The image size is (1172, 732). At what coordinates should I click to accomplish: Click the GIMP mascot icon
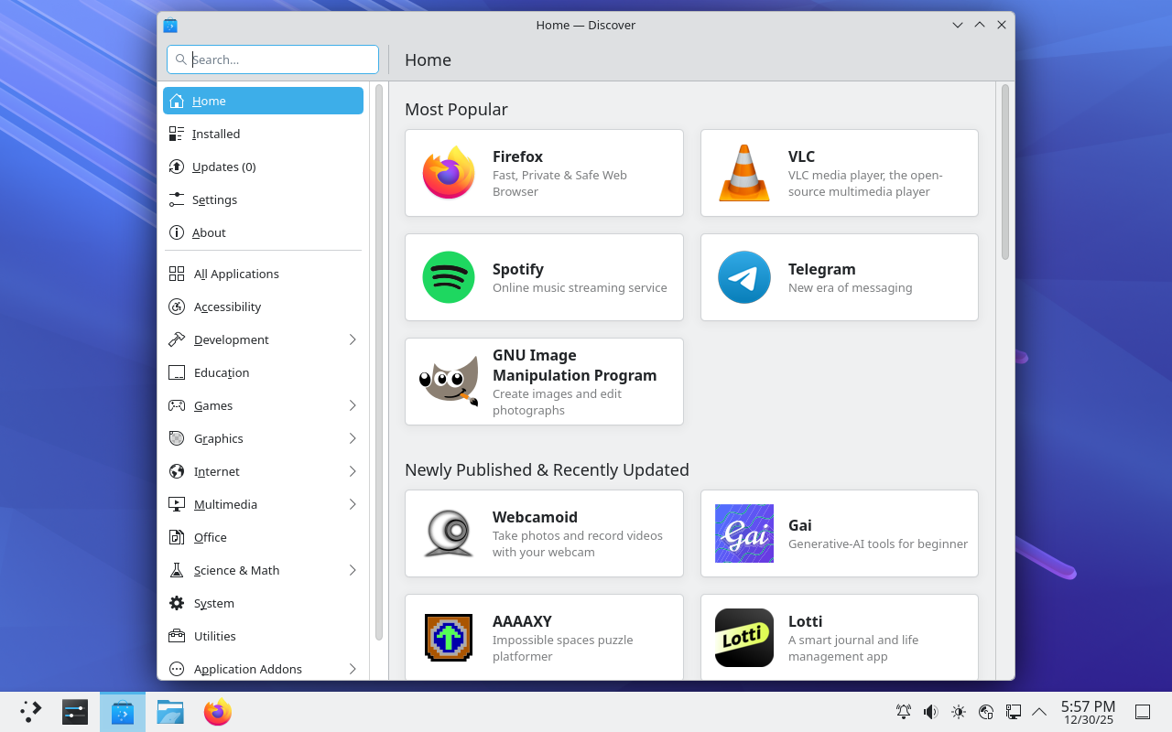449,382
